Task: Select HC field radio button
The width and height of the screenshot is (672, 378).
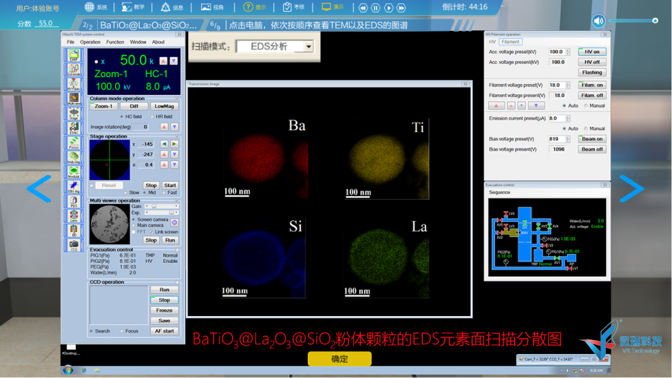Action: click(122, 116)
